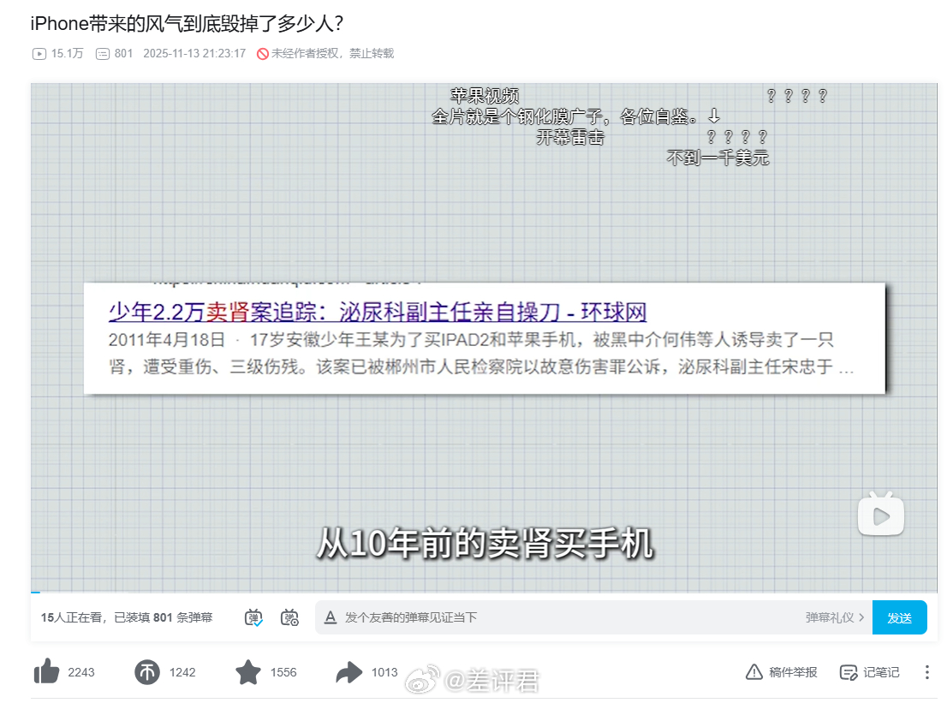This screenshot has width=947, height=703.
Task: Open 记笔记 note taking
Action: click(870, 672)
